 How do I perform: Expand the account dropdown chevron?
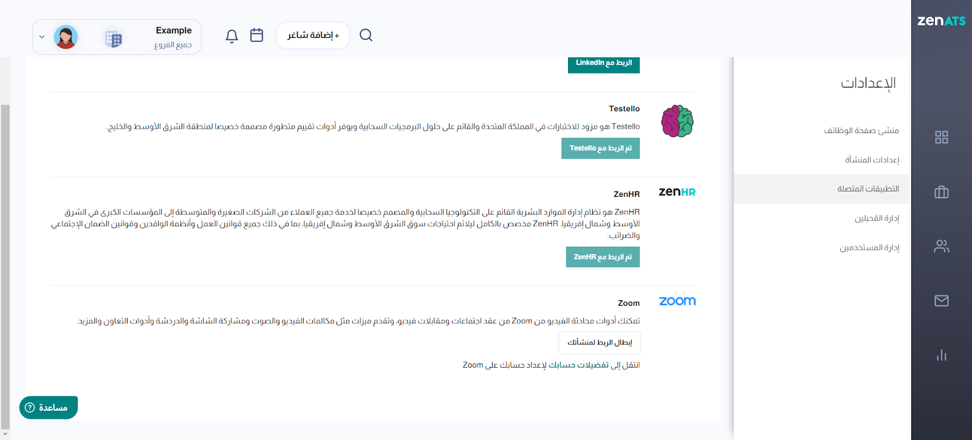coord(42,37)
